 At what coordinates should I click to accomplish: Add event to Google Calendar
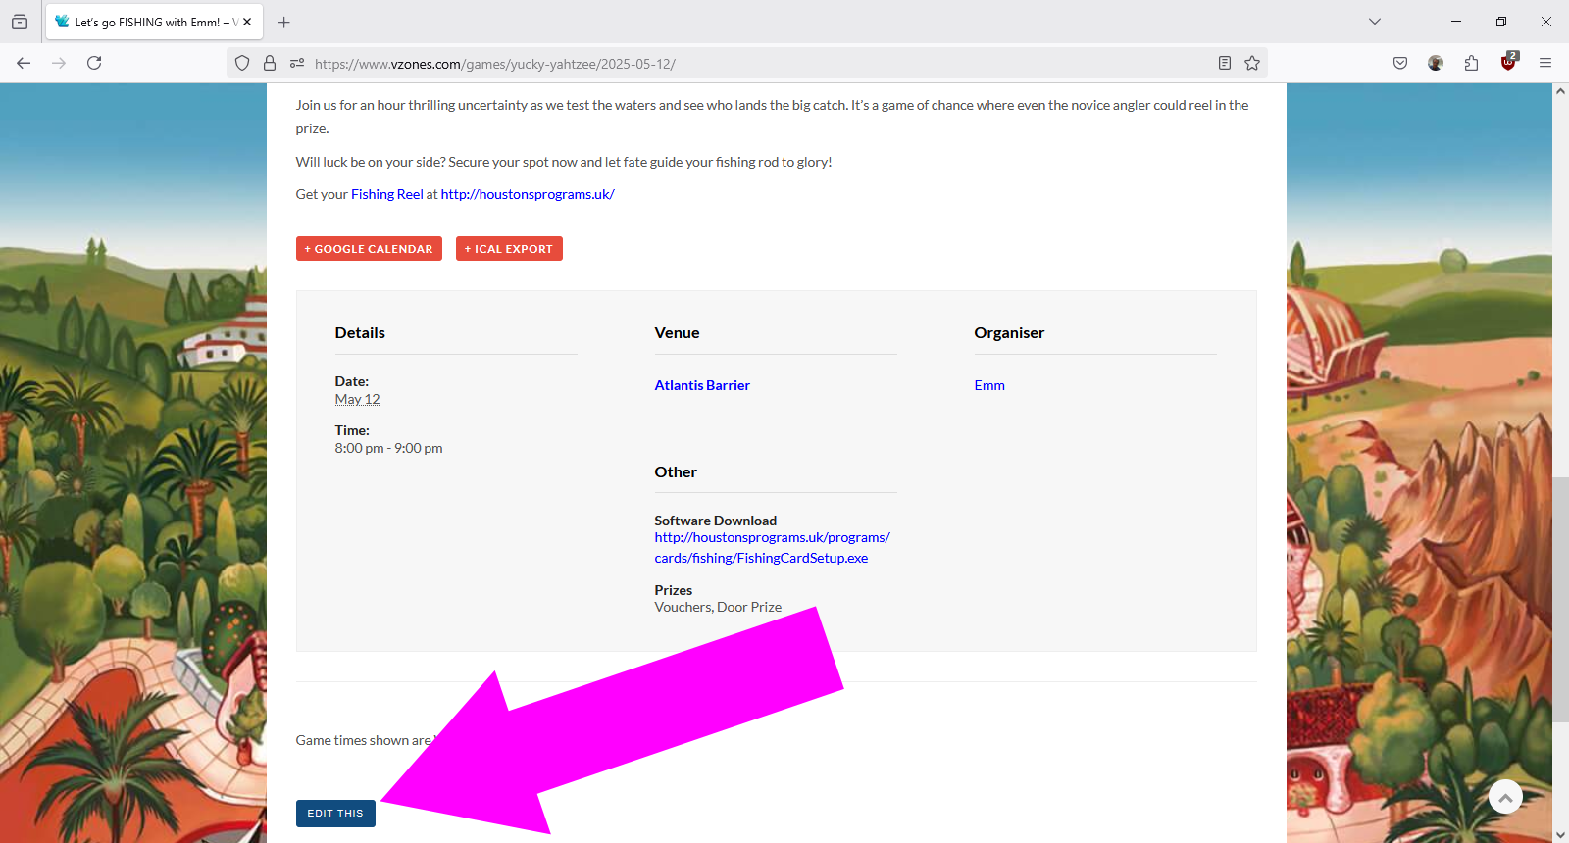point(369,249)
